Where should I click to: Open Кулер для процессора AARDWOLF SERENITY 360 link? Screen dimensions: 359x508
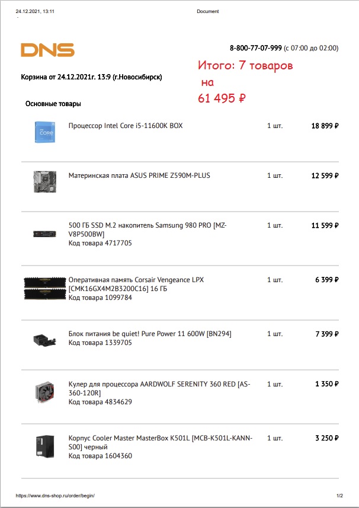pos(159,388)
